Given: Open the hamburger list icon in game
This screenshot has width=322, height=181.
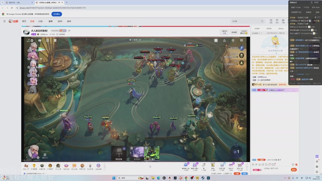Looking at the screenshot, I should point(47,41).
